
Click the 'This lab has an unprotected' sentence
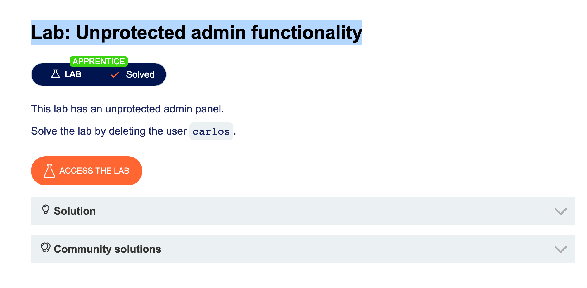pyautogui.click(x=127, y=109)
